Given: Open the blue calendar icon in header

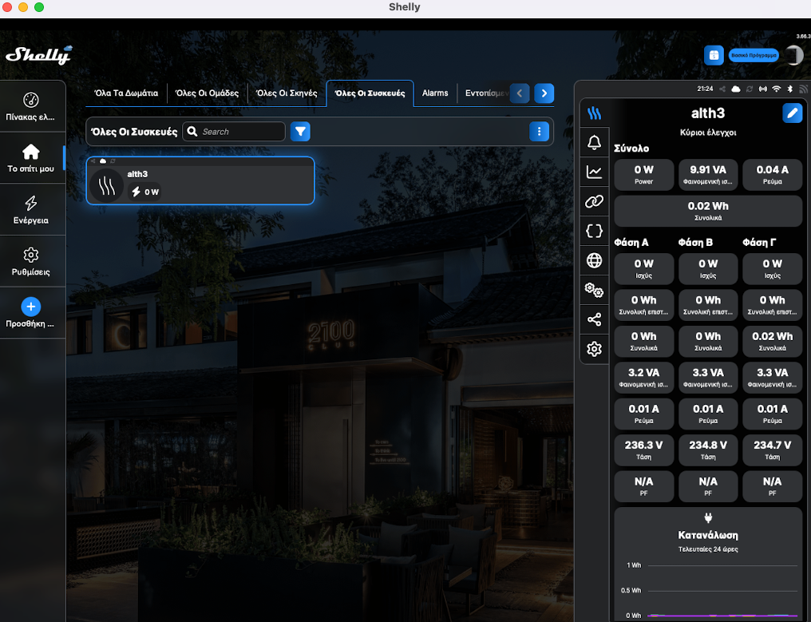Looking at the screenshot, I should [714, 55].
